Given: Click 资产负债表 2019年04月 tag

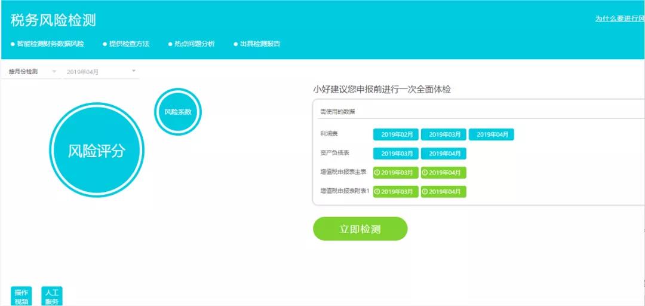Looking at the screenshot, I should [444, 154].
